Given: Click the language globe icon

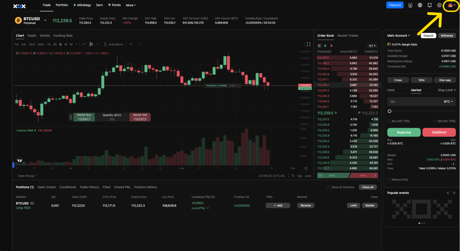Looking at the screenshot, I should coord(420,5).
